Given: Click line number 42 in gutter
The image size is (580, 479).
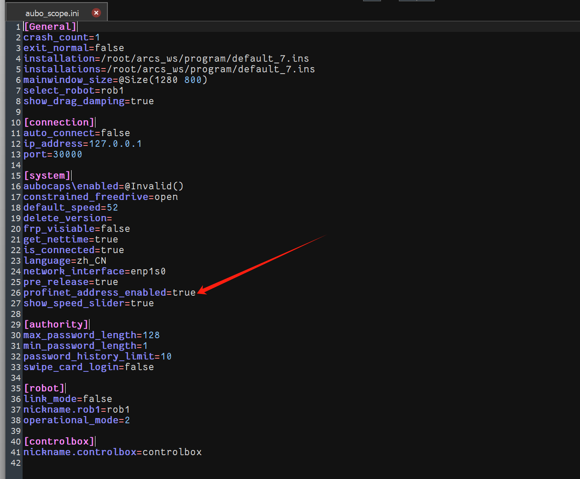Looking at the screenshot, I should click(16, 463).
